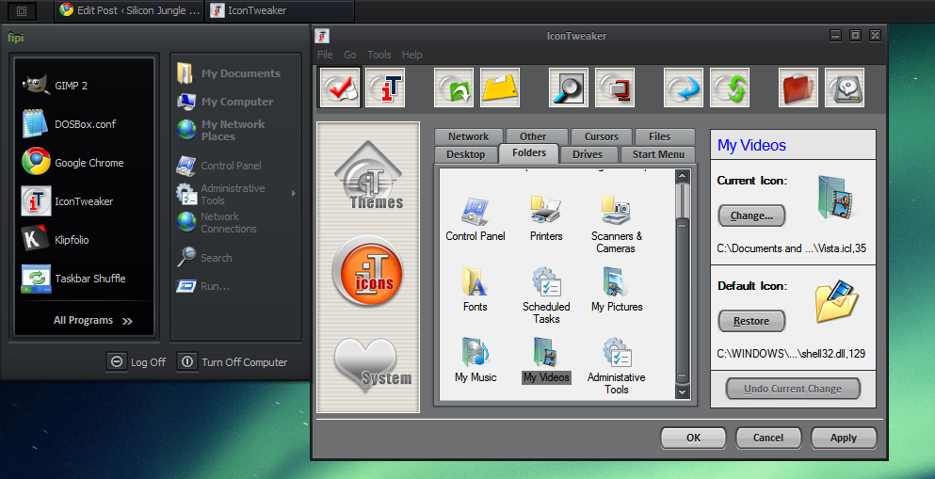Click Turn Off Computer button
This screenshot has height=479, width=935.
(x=233, y=361)
